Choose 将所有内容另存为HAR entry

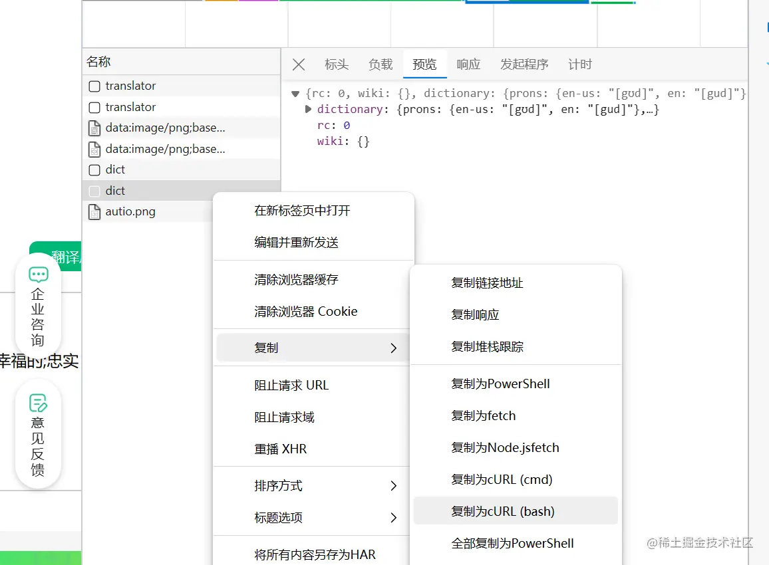[x=313, y=554]
